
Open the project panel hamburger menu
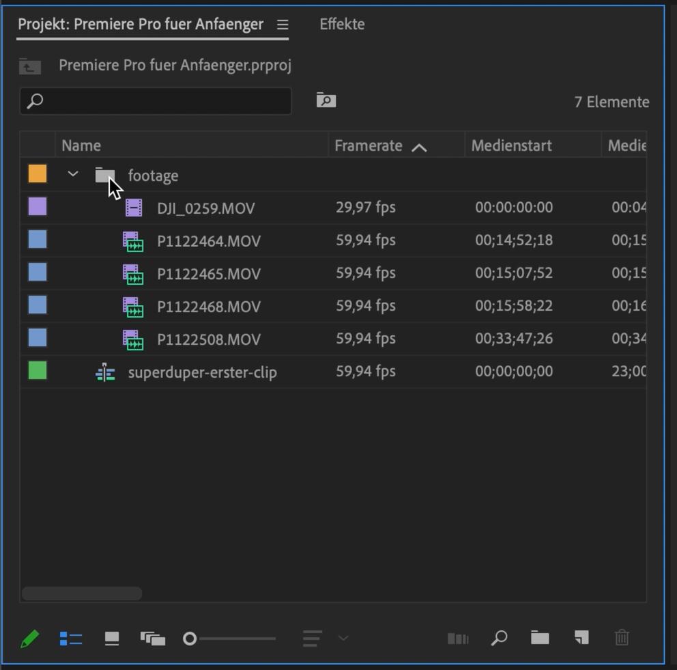coord(283,25)
